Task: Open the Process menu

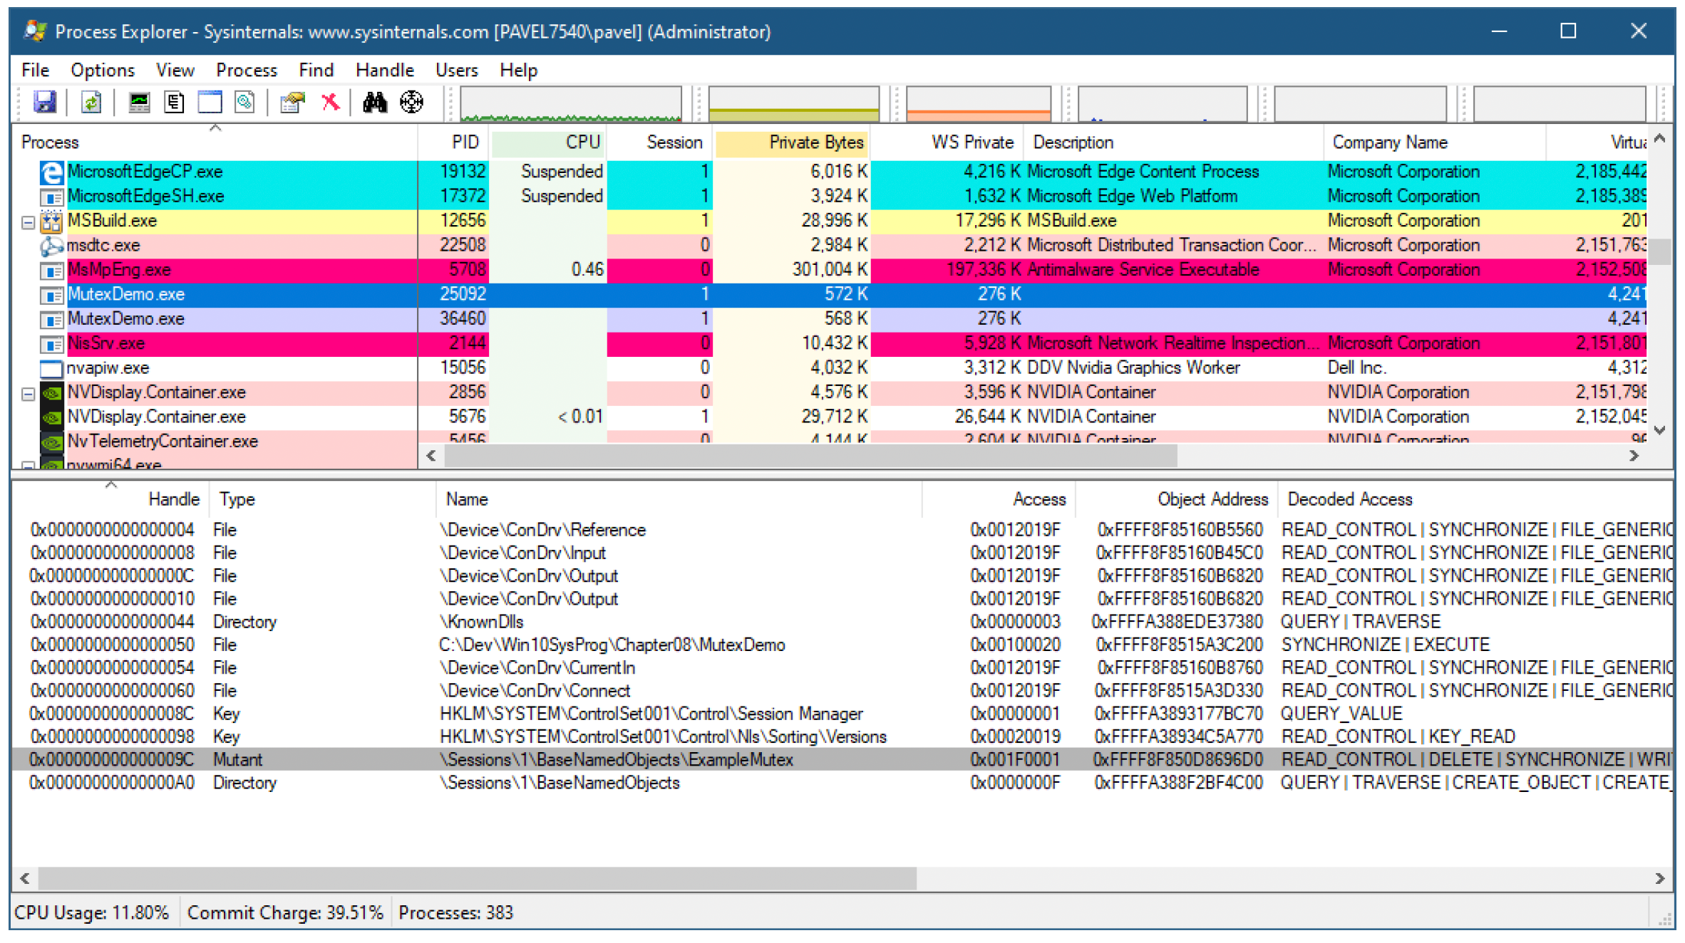Action: click(247, 70)
